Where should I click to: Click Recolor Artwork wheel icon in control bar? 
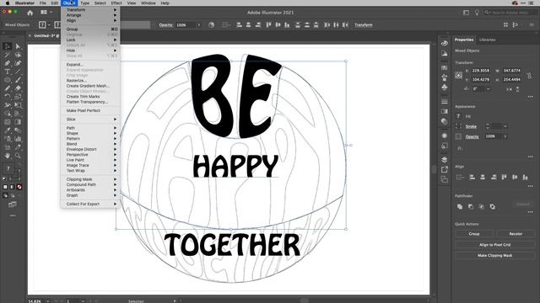click(x=212, y=24)
